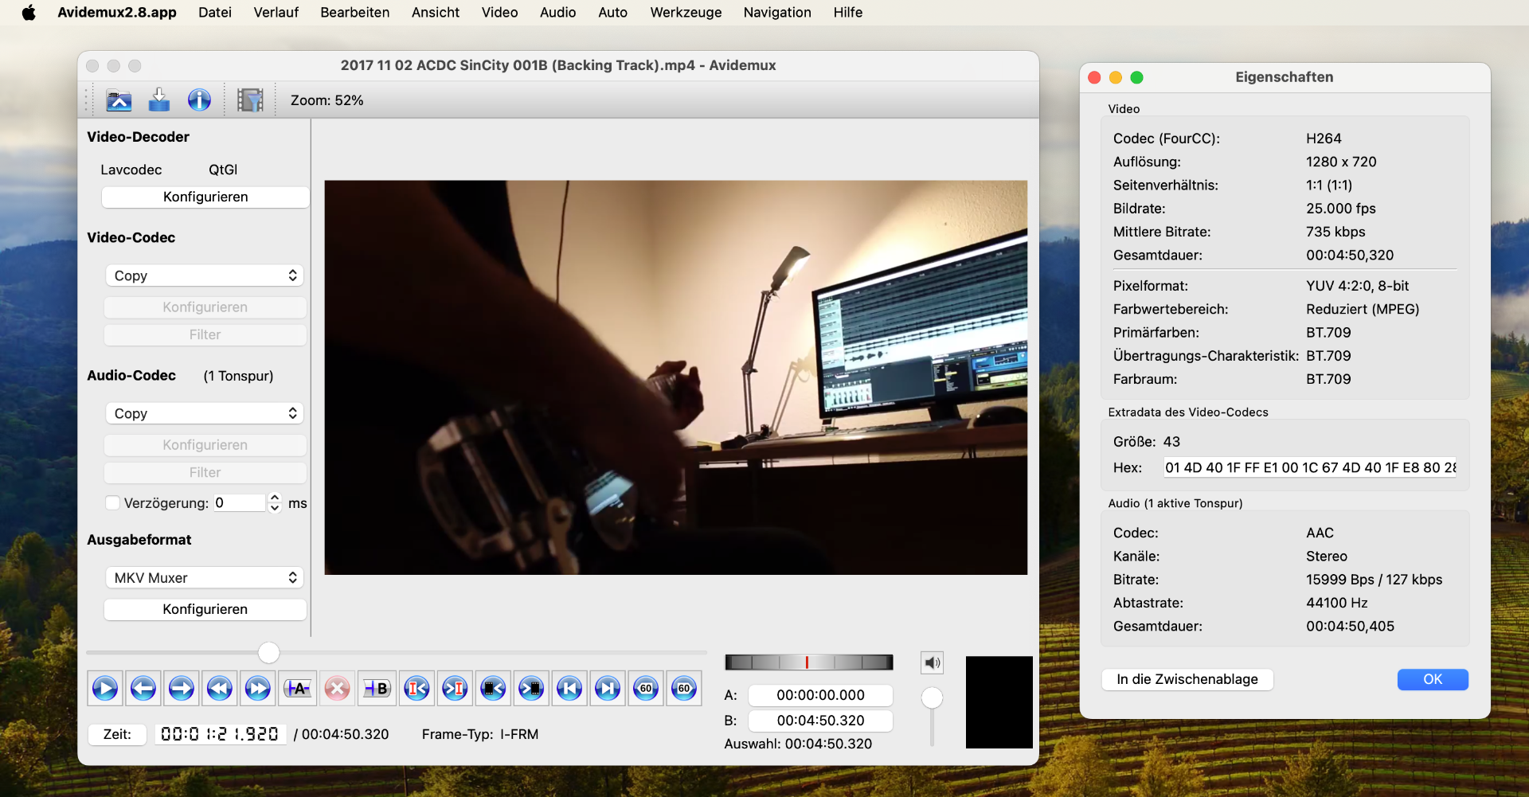
Task: Click the Zoom: 52% label
Action: (x=327, y=100)
